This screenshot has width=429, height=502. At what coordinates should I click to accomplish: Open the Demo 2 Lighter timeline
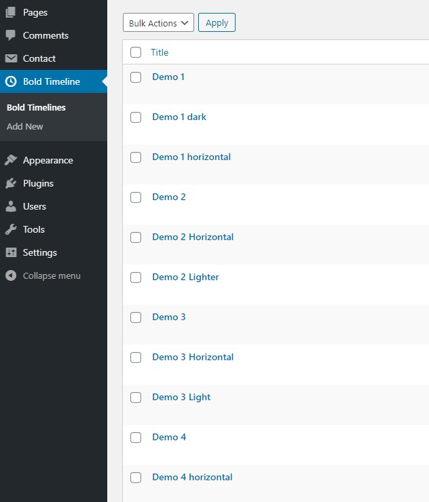click(185, 277)
